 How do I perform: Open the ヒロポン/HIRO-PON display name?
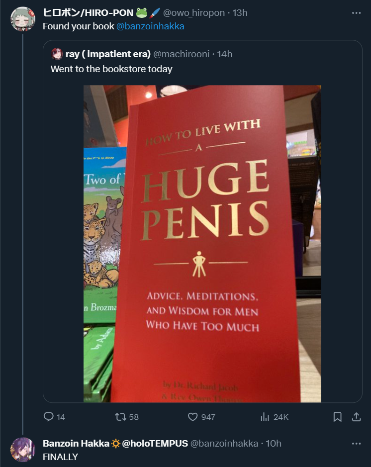(88, 13)
